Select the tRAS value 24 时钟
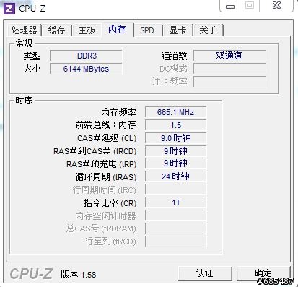The height and width of the screenshot is (287, 298). 175,176
